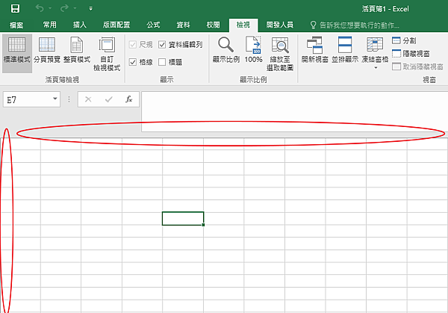Viewport: 448px width, 313px height.
Task: Click 凍結窗格 Freeze Panes icon
Action: coord(375,46)
